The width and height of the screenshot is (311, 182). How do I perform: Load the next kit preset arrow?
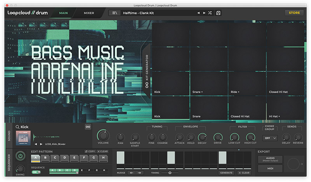click(204, 13)
